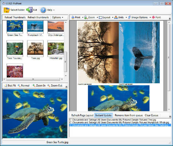
Task: Expand the preview zoom toolbar overflow chevron
Action: pos(66,87)
